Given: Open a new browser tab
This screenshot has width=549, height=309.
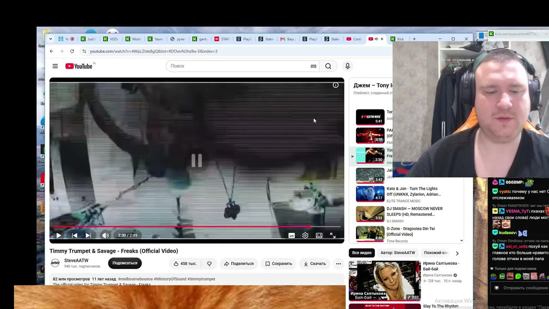Looking at the screenshot, I should (414, 39).
